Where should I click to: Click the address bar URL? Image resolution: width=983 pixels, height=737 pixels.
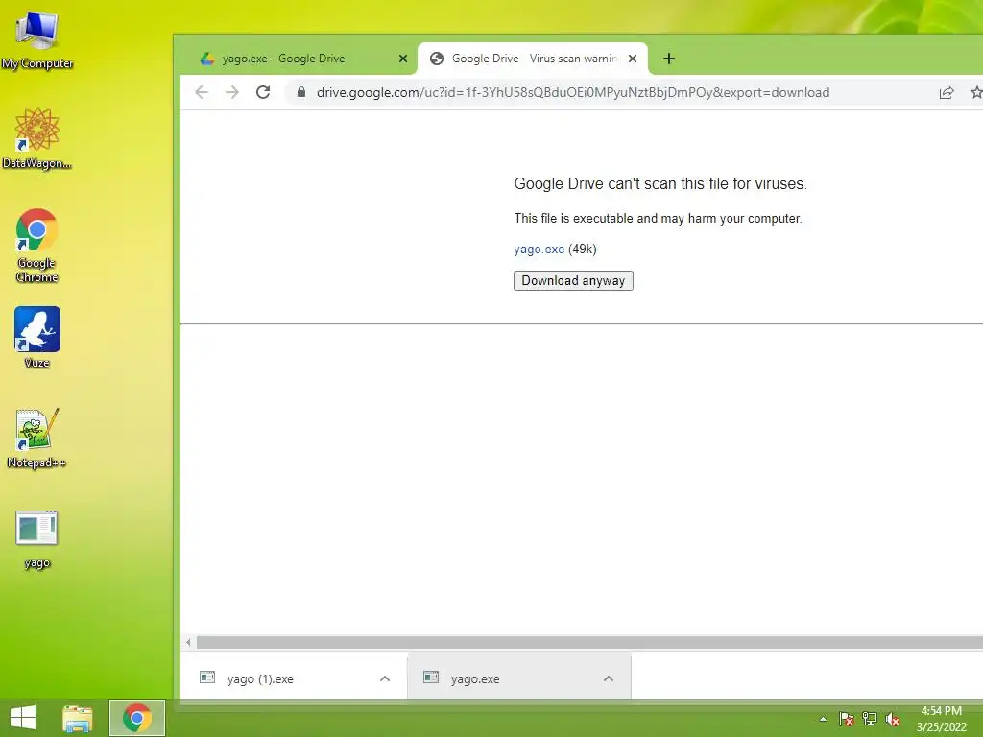(x=573, y=93)
